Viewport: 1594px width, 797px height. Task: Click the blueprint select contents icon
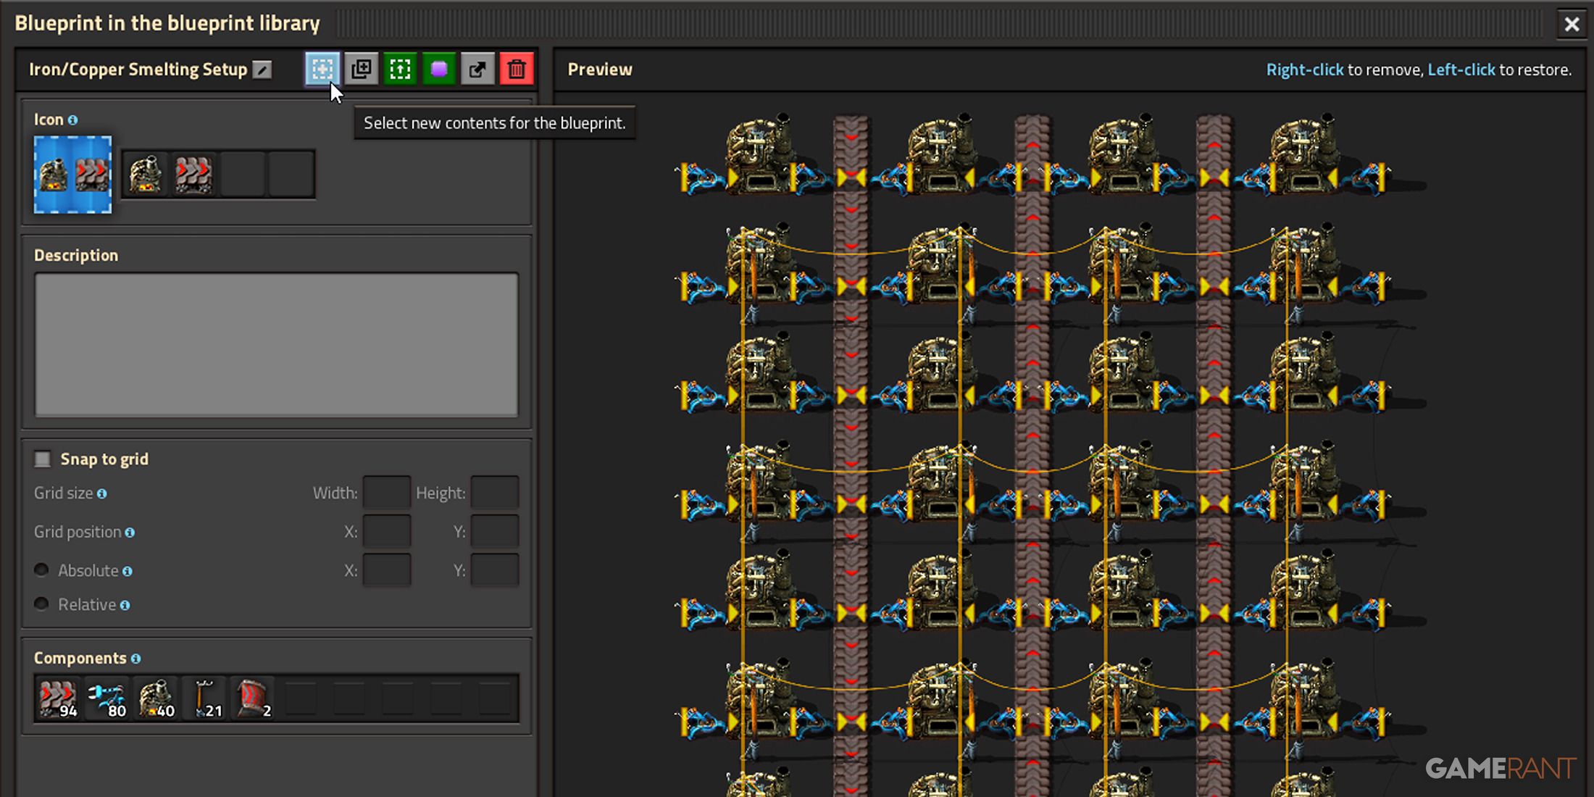point(322,68)
